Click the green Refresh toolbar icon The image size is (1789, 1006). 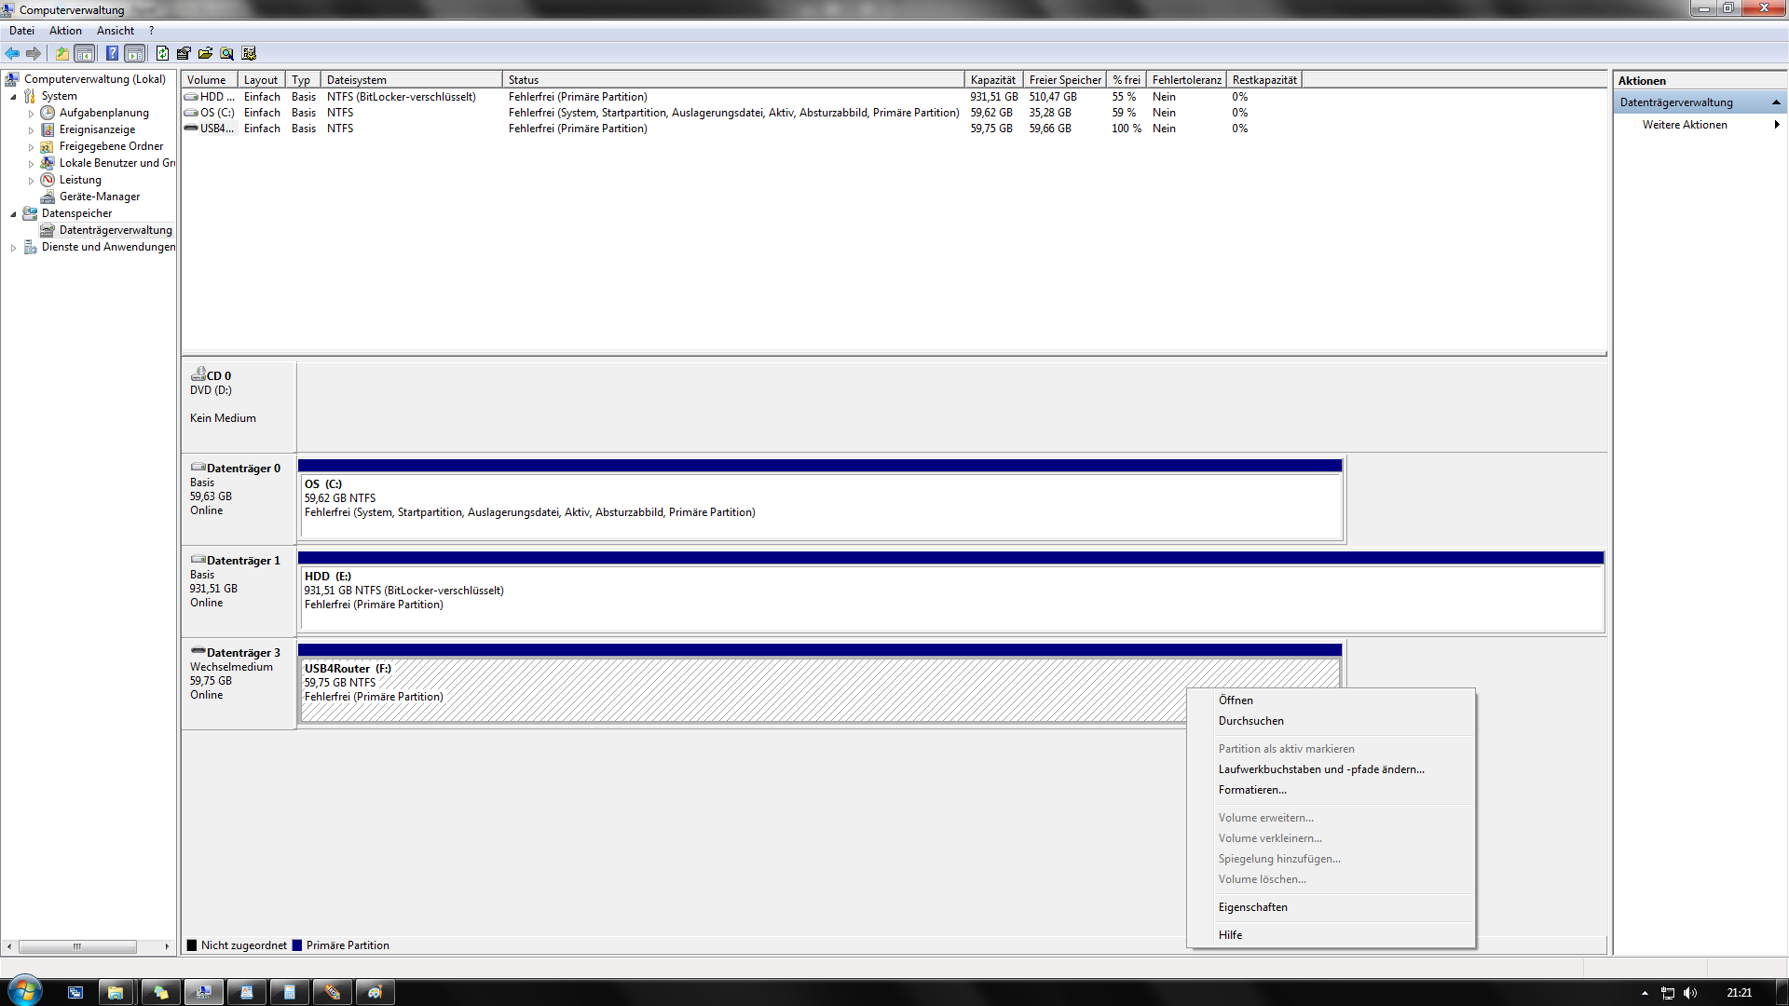pyautogui.click(x=162, y=54)
